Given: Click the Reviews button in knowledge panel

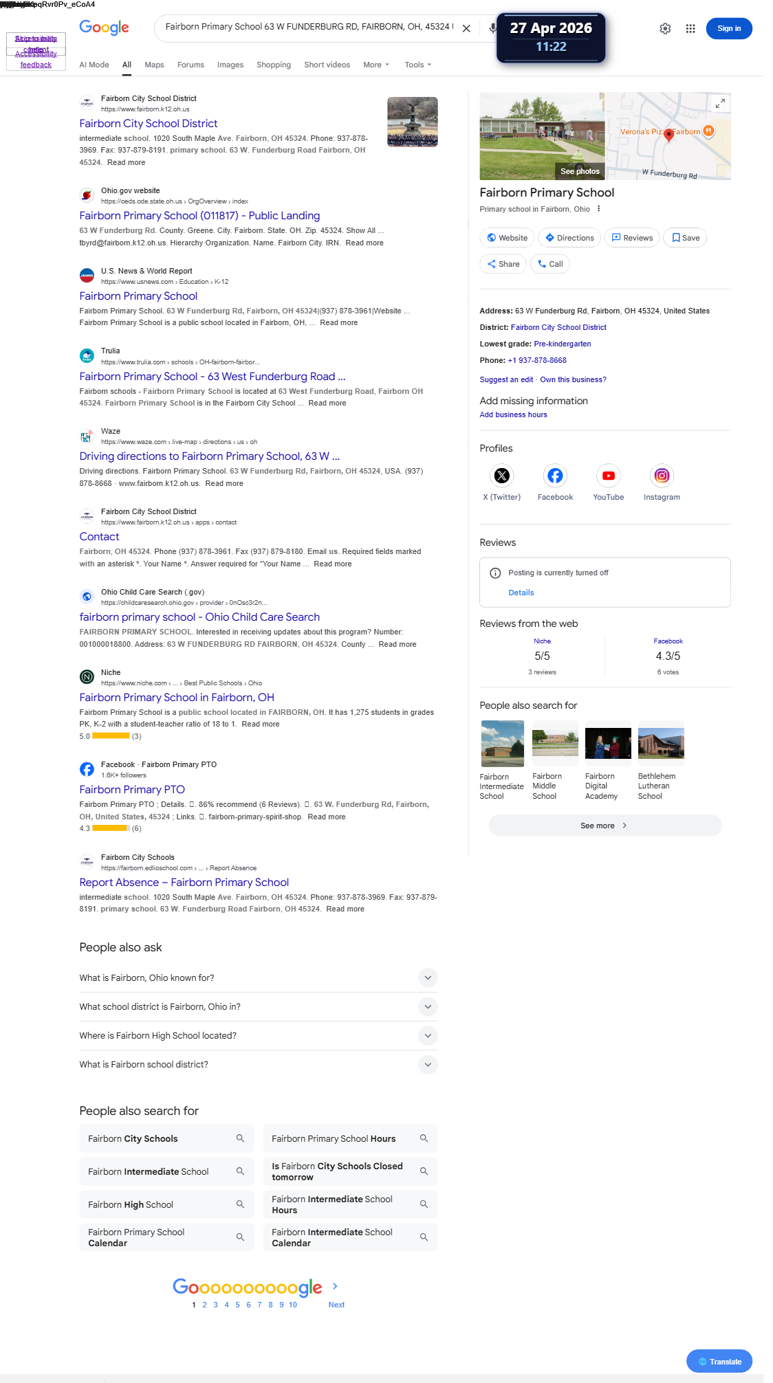Looking at the screenshot, I should pos(632,238).
